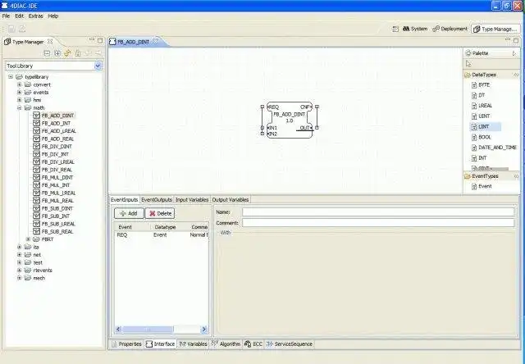Expand the hmi folder
The image size is (525, 364).
(x=20, y=100)
